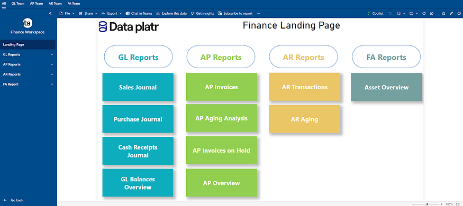Image resolution: width=463 pixels, height=206 pixels.
Task: Click the refresh visuals icon
Action: 424,13
